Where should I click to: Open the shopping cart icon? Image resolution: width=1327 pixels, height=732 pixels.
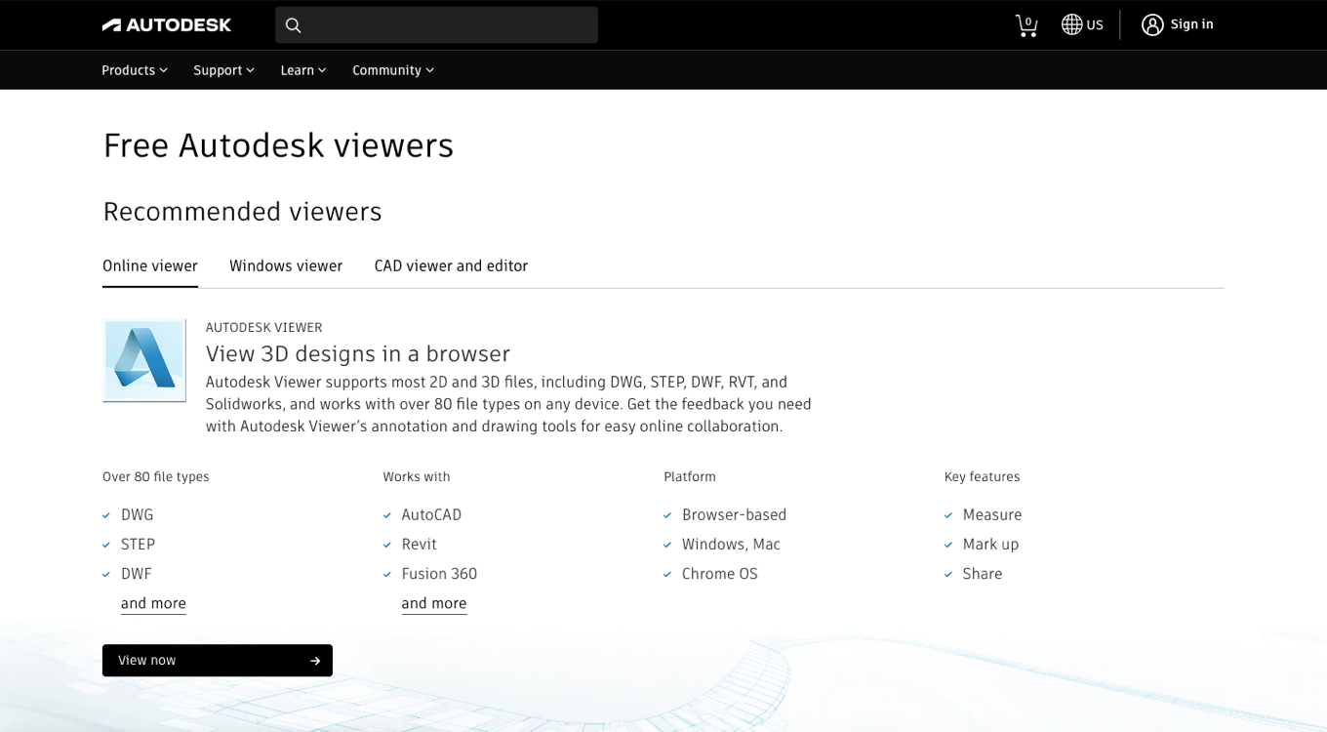pyautogui.click(x=1026, y=25)
